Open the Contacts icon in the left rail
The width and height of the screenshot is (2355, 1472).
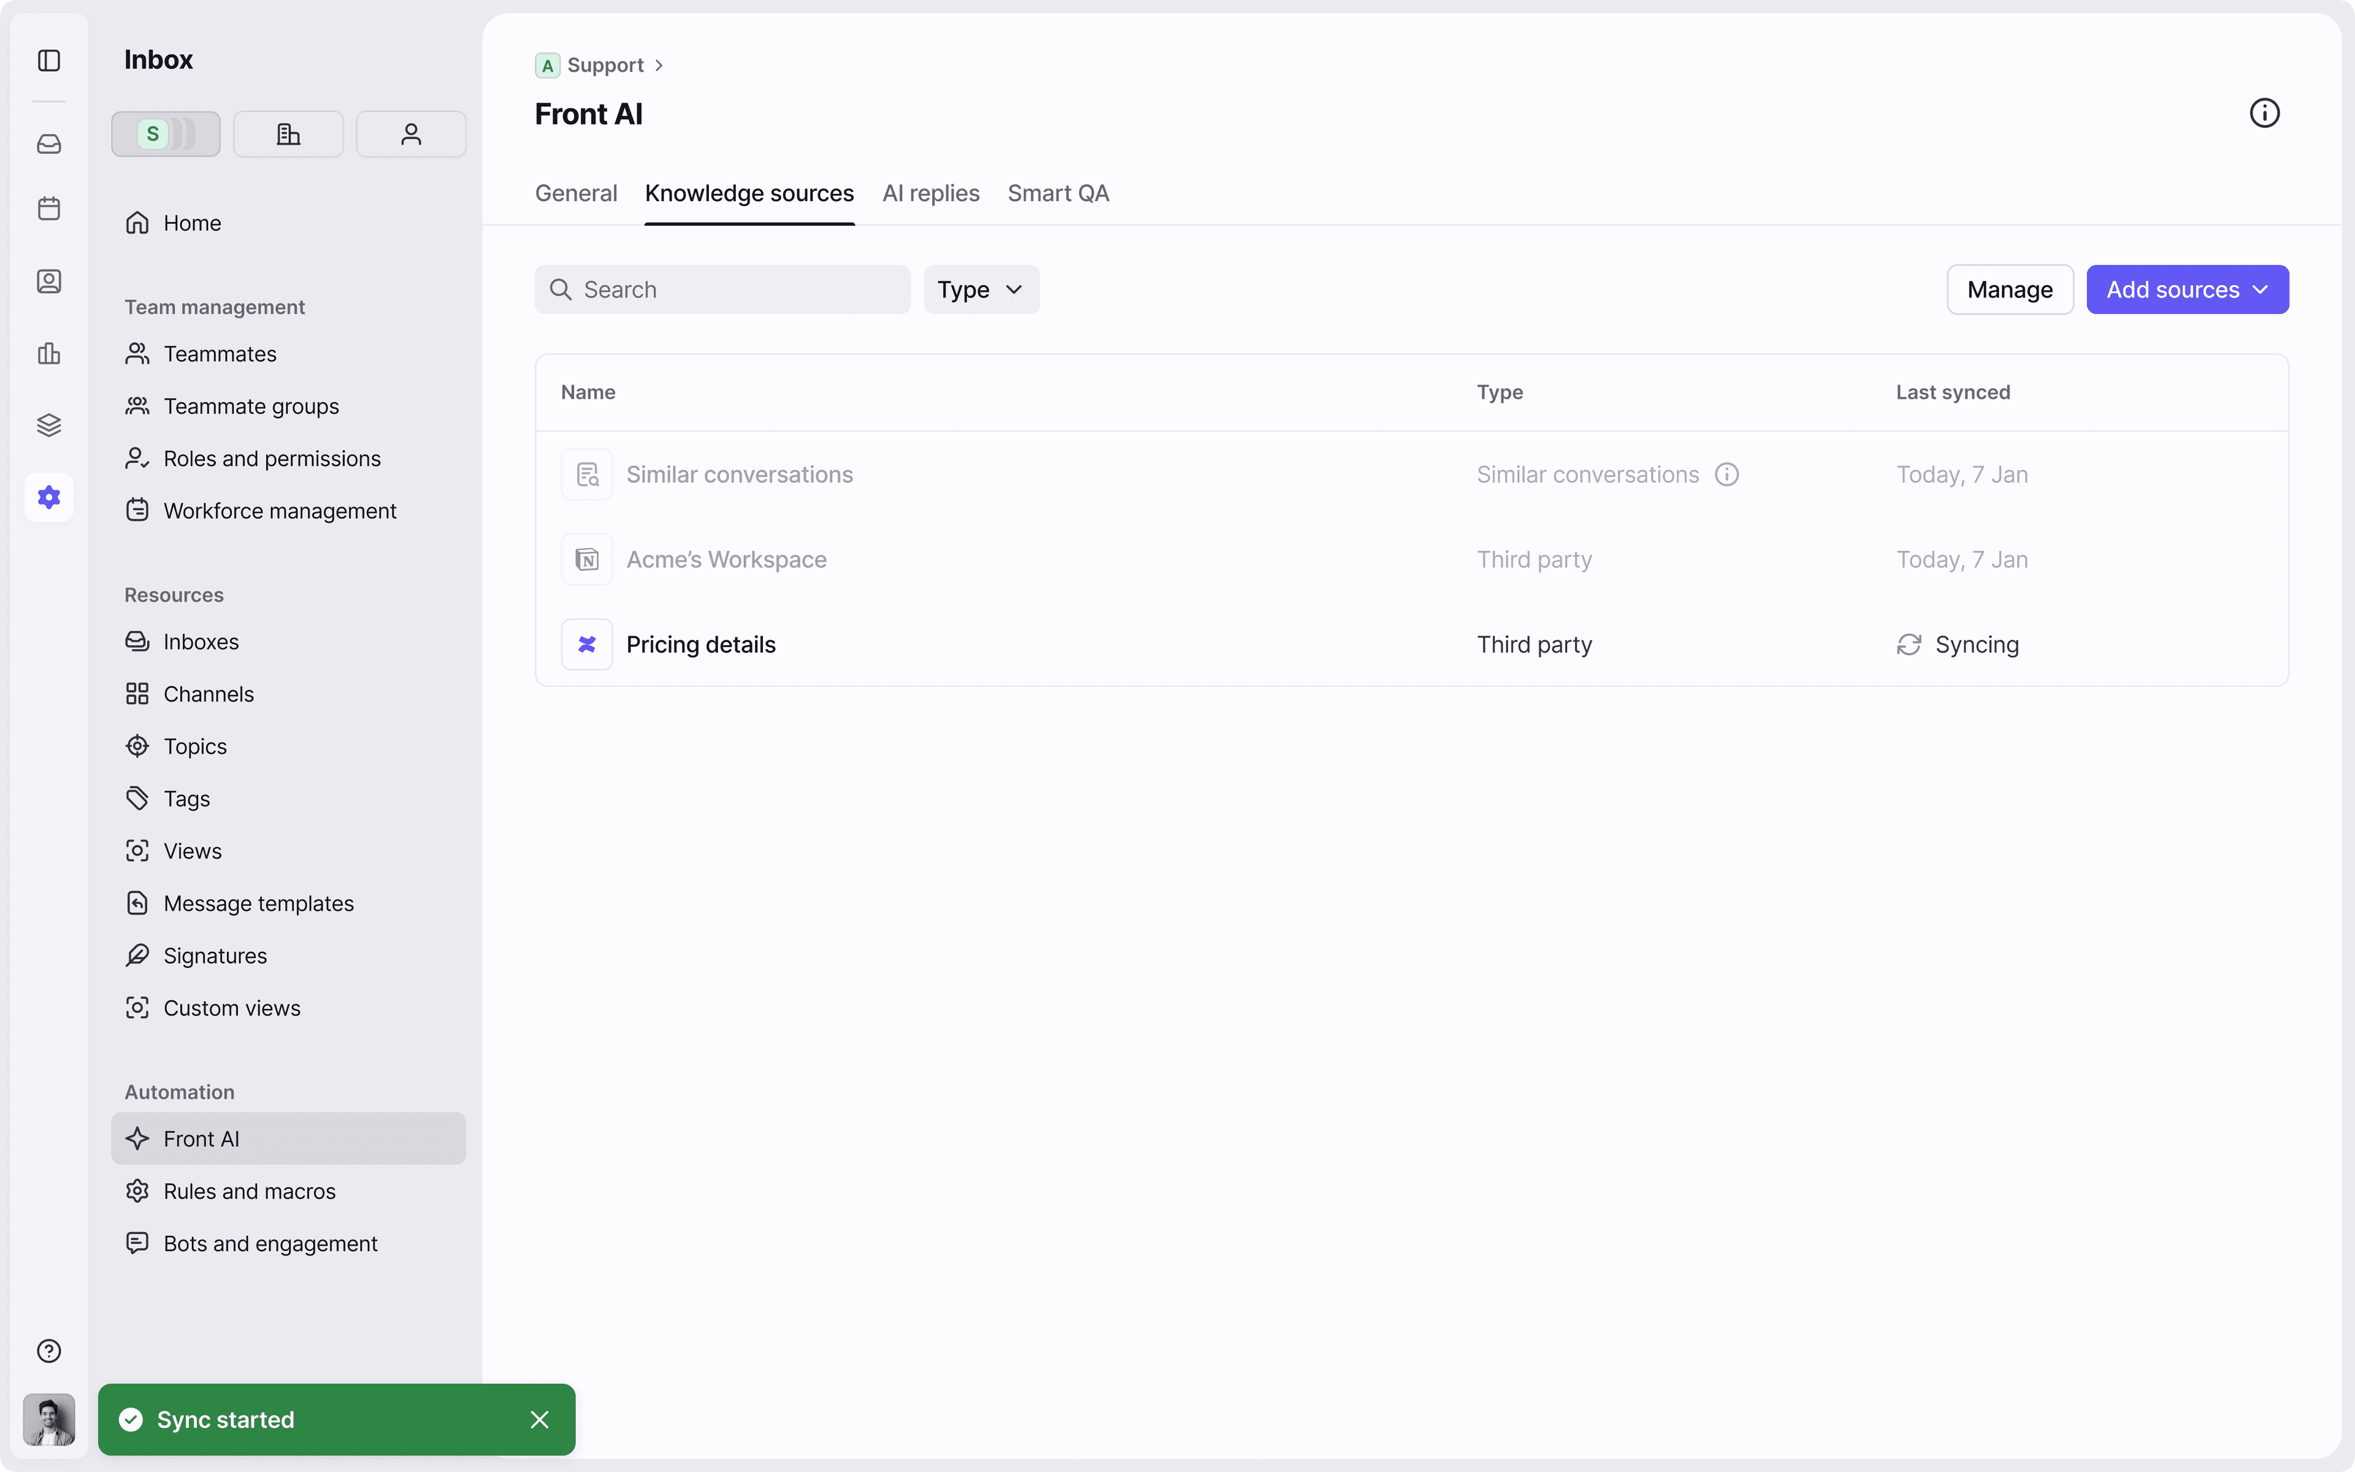pyautogui.click(x=48, y=282)
